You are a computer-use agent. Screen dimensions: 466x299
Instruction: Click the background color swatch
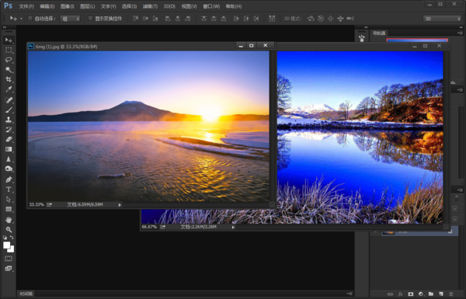(x=12, y=249)
